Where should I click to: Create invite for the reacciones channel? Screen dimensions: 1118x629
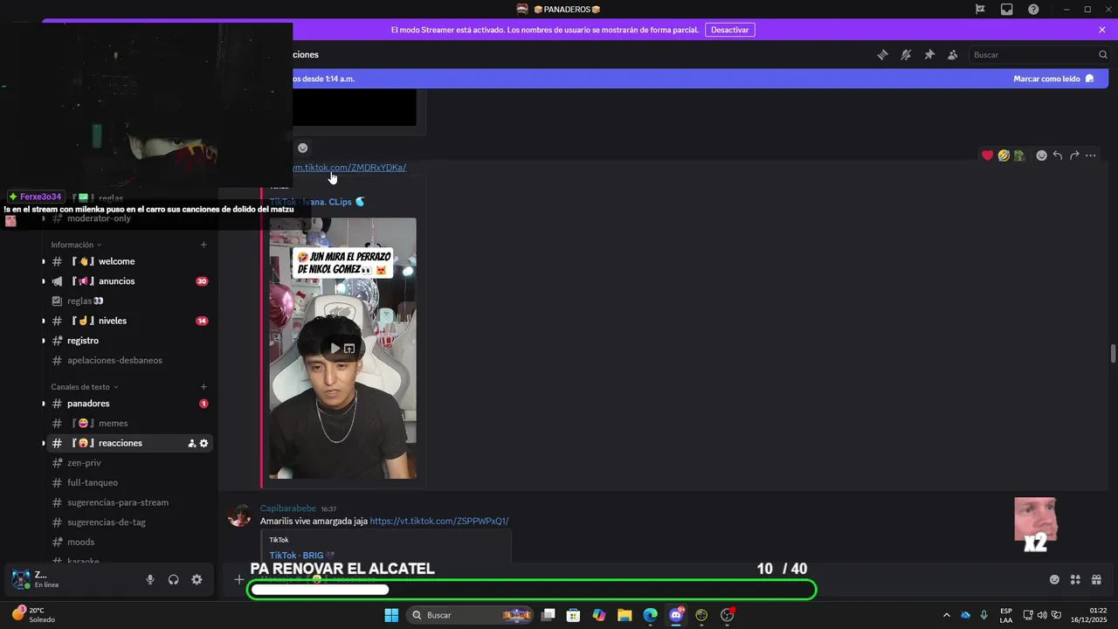point(191,444)
